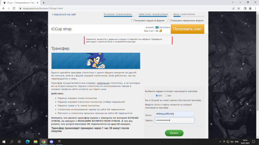259x145 pixels.
Task: Click the 'iCCup shop' heading
Action: pyautogui.click(x=61, y=29)
